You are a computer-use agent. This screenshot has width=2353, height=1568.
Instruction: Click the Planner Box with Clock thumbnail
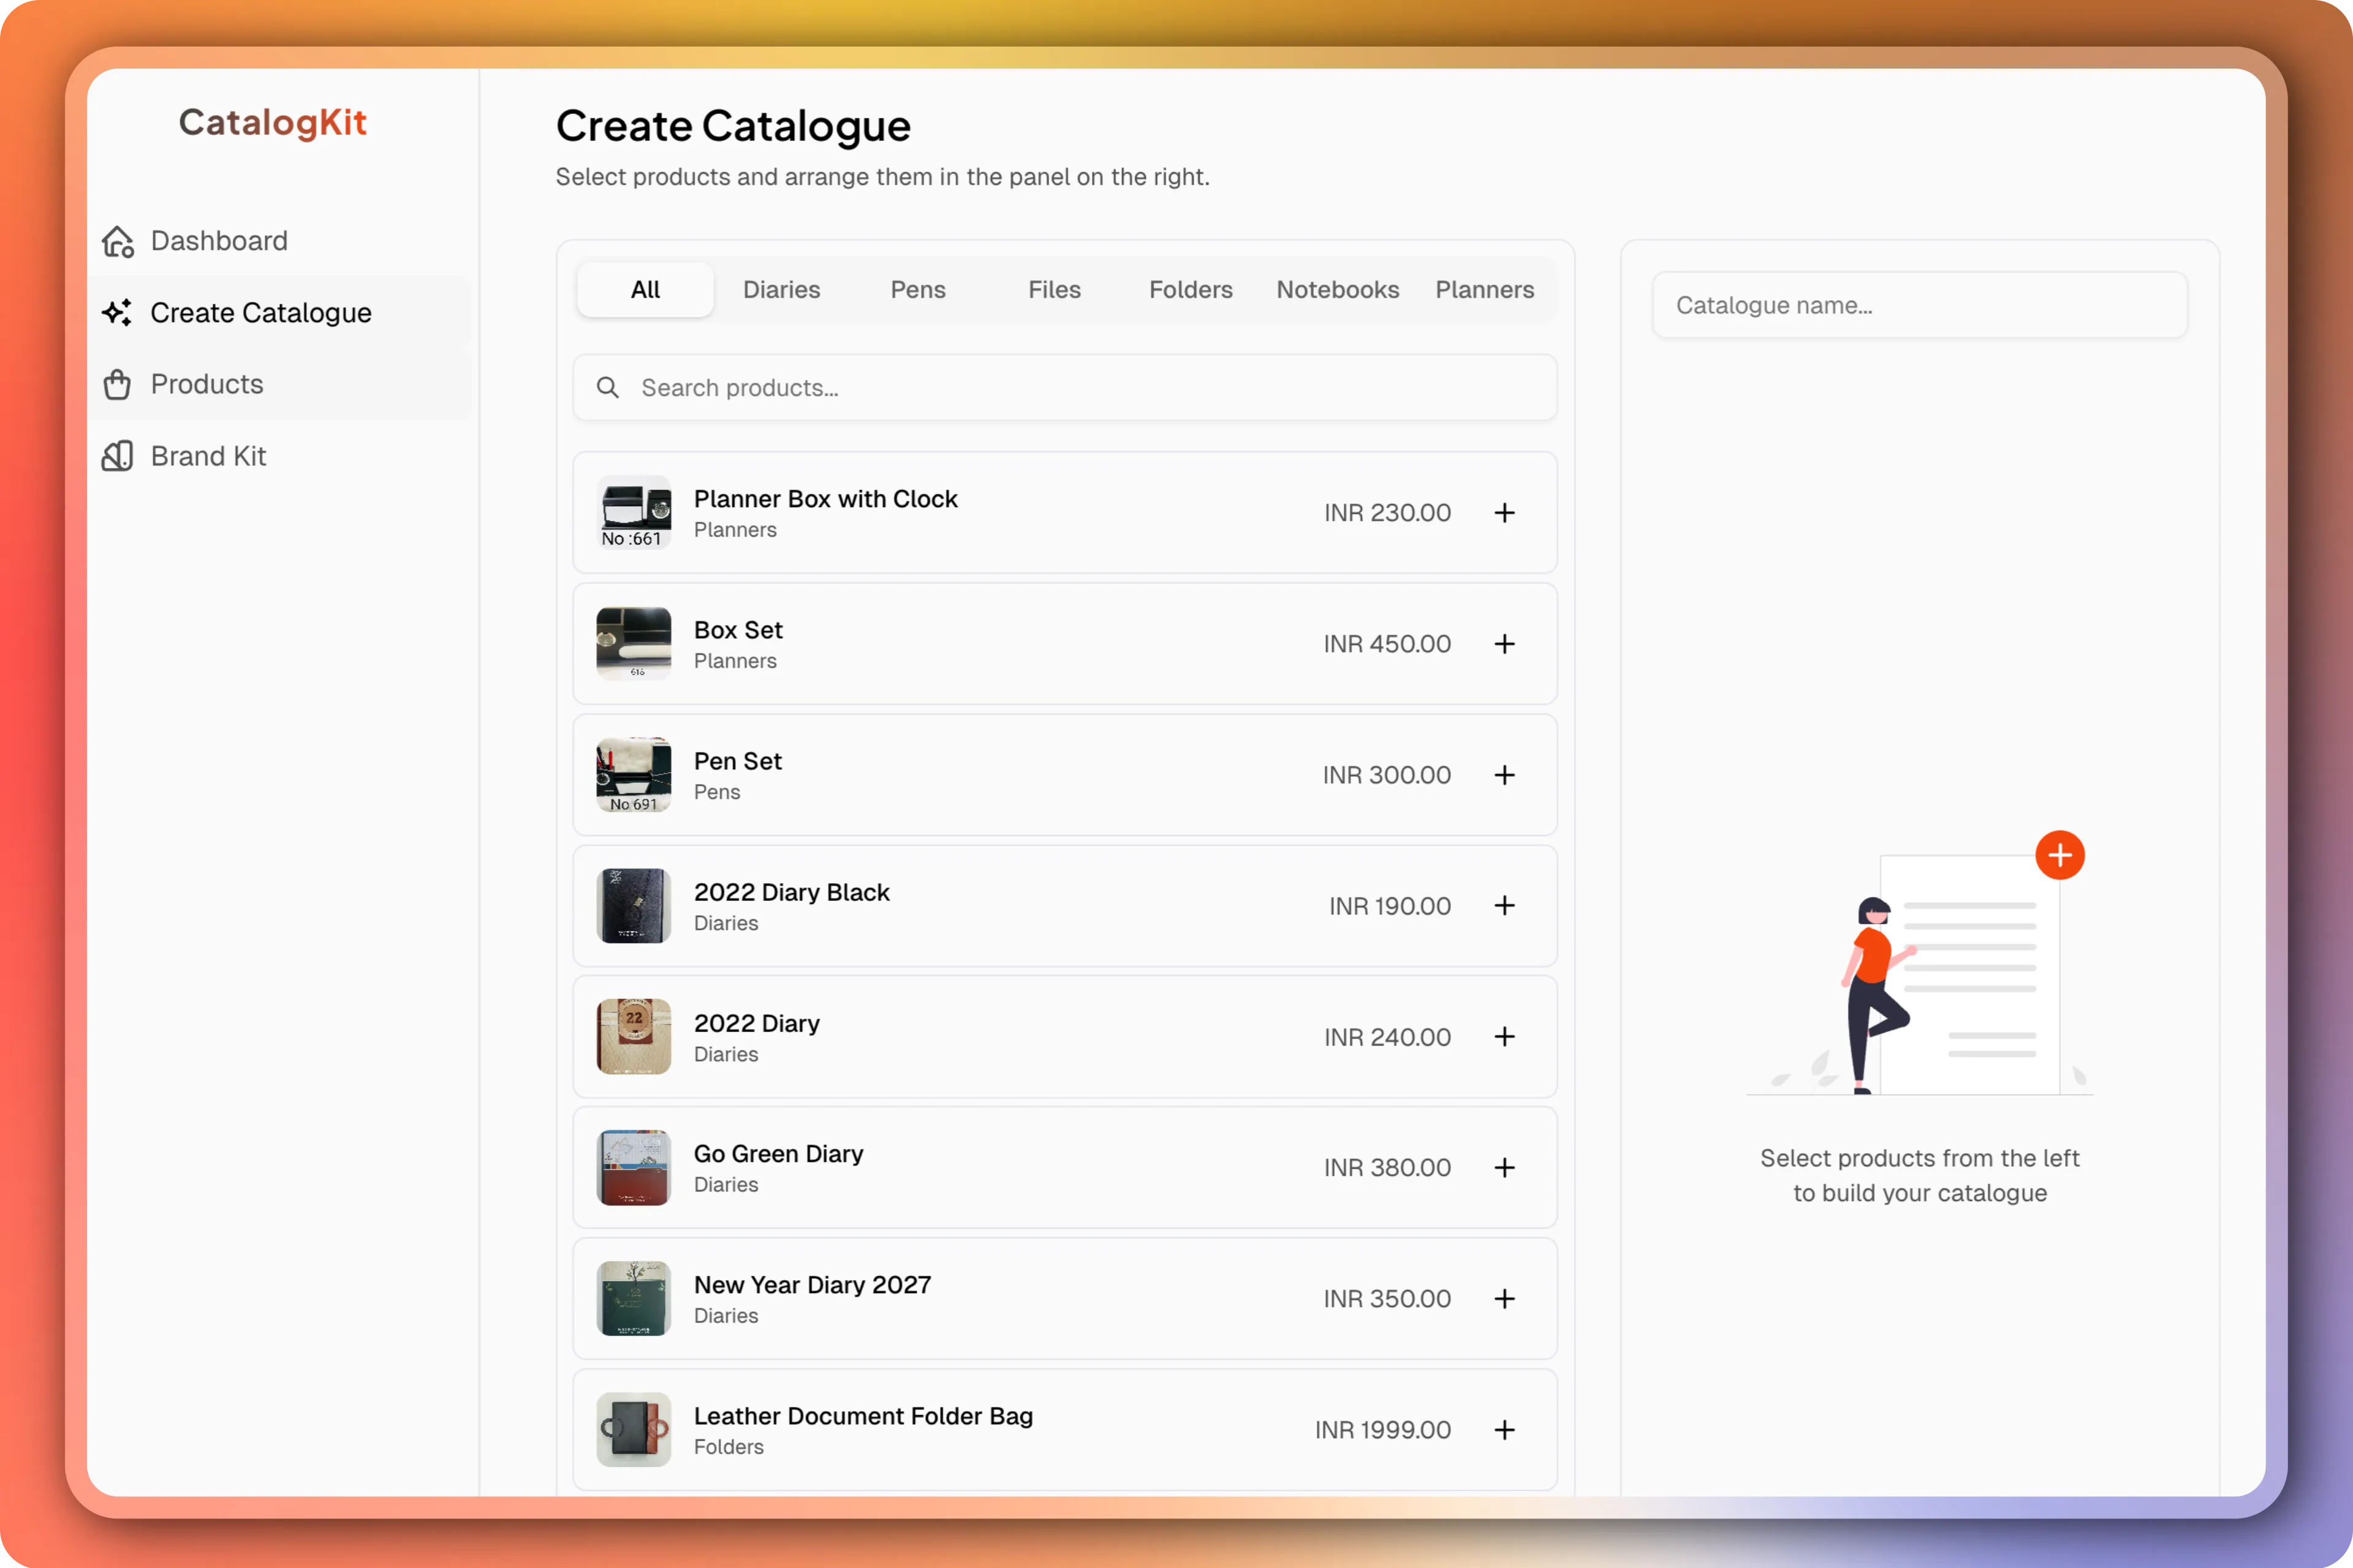pyautogui.click(x=633, y=513)
